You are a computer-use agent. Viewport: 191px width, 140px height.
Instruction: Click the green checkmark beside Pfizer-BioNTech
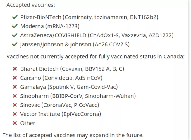pos(15,17)
